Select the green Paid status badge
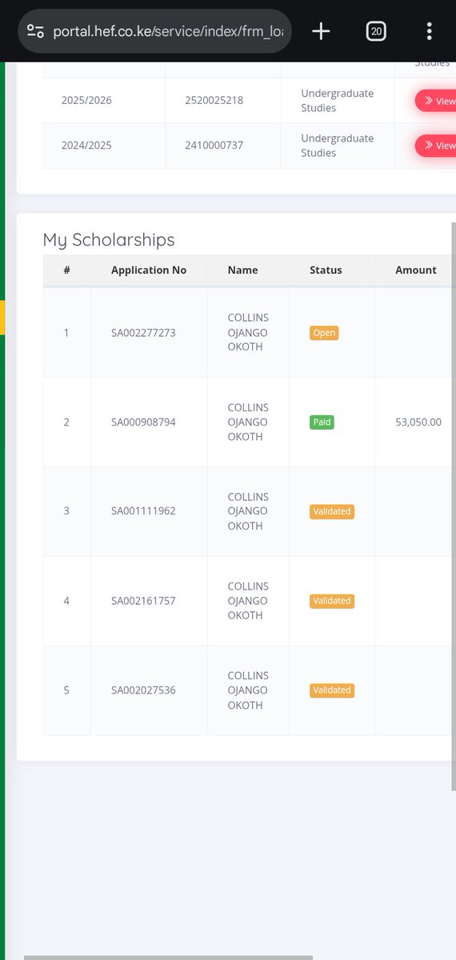This screenshot has height=960, width=456. pos(322,422)
